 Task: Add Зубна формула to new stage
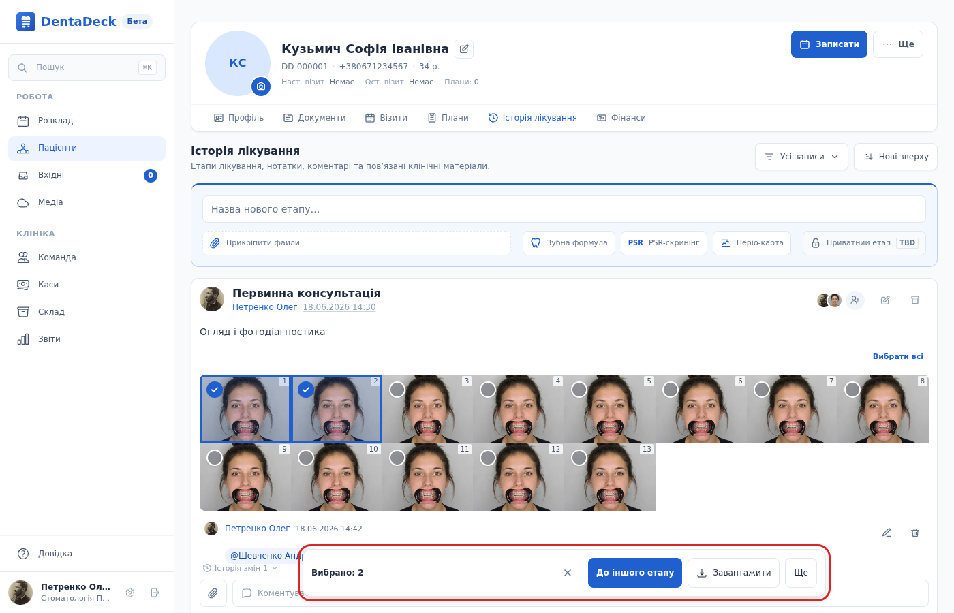[569, 243]
